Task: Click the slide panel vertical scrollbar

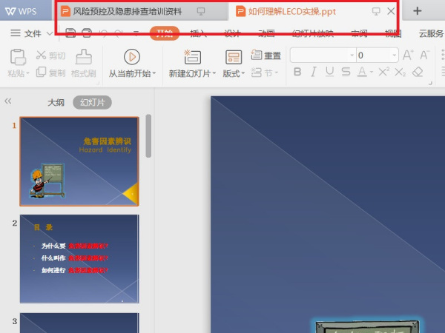Action: tap(148, 136)
